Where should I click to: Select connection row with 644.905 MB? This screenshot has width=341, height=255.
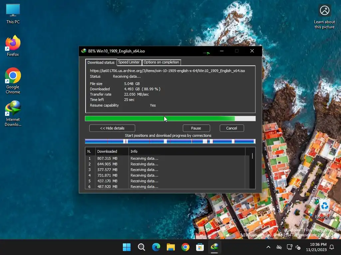pyautogui.click(x=167, y=164)
